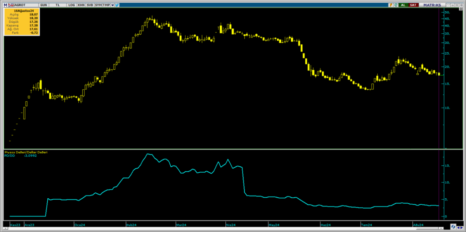Viewport: 466px width, 232px height.
Task: Change the TL currency setting
Action: coord(57,5)
